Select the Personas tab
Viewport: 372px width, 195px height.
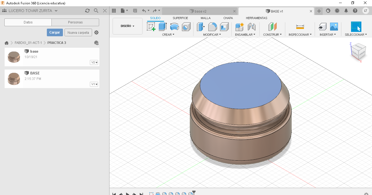[x=75, y=22]
